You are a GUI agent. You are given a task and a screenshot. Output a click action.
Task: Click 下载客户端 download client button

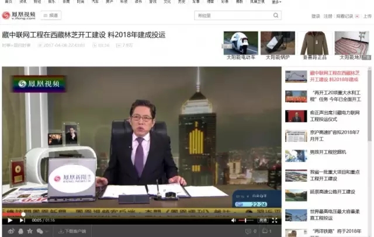(72, 231)
